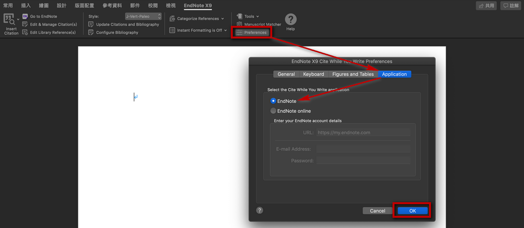Screen dimensions: 524x228
Task: Click the Password input field
Action: (363, 160)
